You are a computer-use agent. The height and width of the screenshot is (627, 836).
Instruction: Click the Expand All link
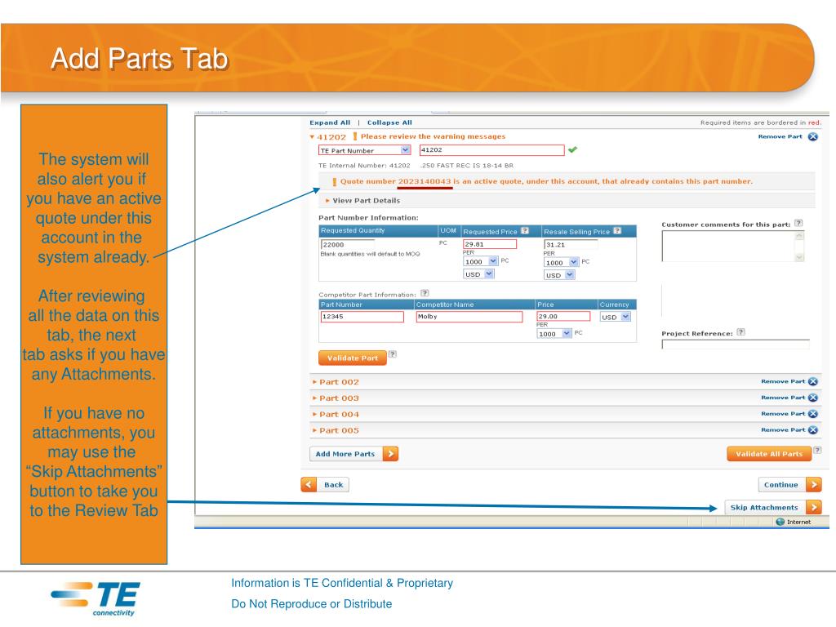[330, 122]
